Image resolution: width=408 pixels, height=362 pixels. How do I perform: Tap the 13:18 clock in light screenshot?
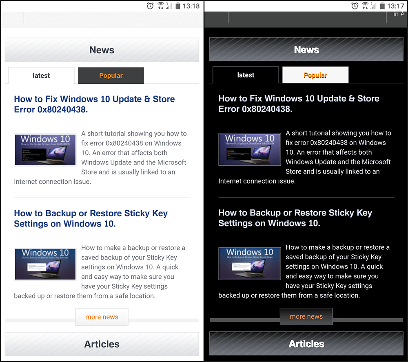coord(191,6)
